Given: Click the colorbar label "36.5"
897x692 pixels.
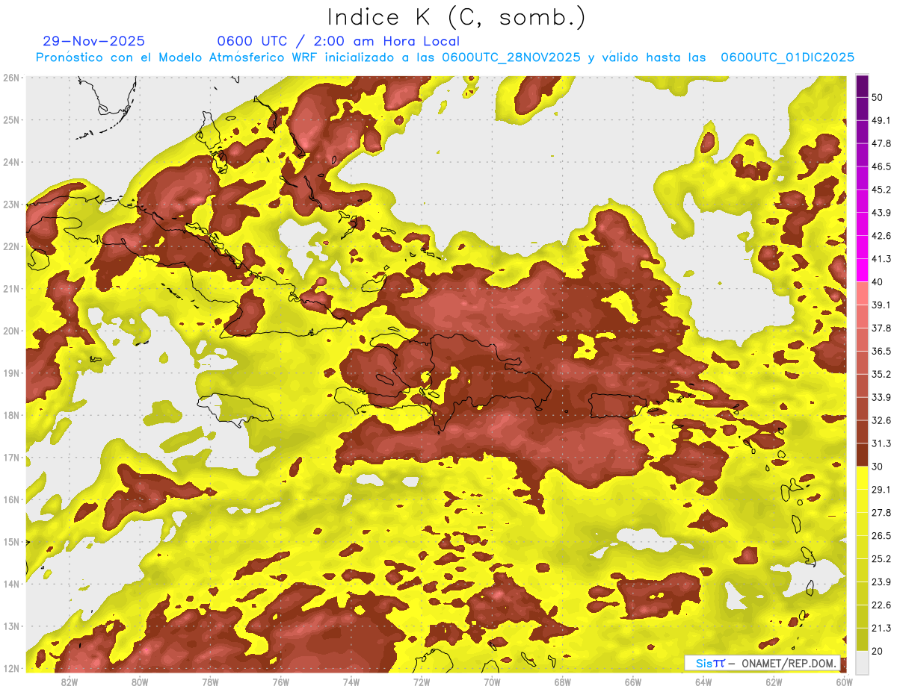Looking at the screenshot, I should click(881, 351).
